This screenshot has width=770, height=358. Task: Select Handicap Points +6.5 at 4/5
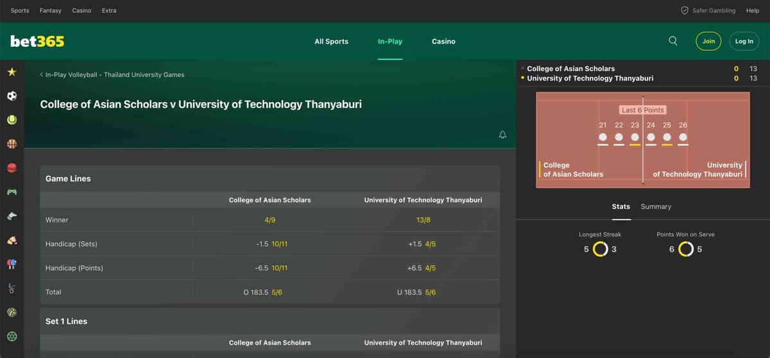(x=423, y=268)
